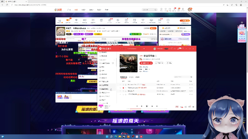Toggle heartbeat mode beside liked music

click(x=113, y=63)
